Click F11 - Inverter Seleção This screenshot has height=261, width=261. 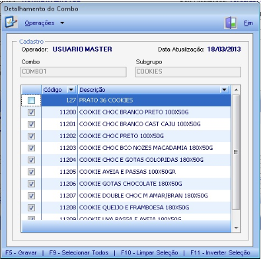coord(220,253)
